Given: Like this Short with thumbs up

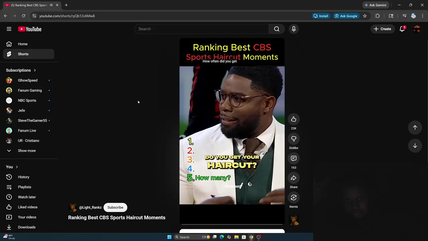Looking at the screenshot, I should (294, 119).
